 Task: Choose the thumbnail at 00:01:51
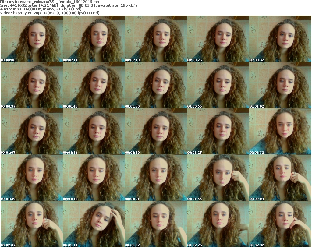(156, 178)
